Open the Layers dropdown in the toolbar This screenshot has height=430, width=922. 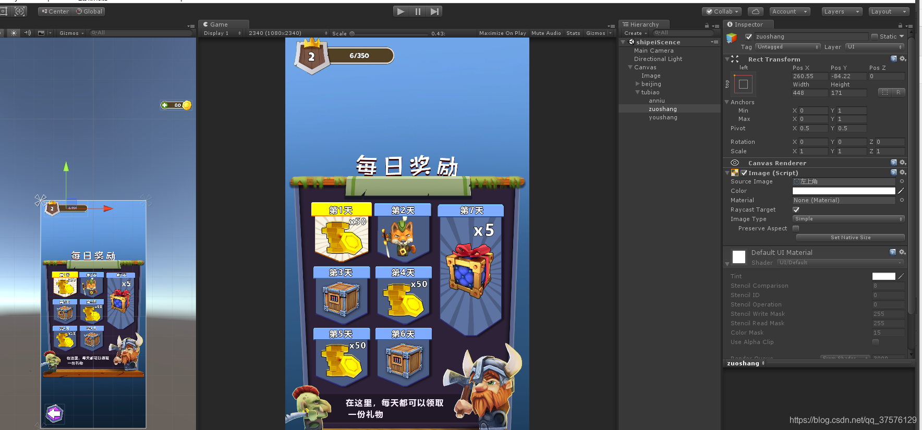point(842,11)
